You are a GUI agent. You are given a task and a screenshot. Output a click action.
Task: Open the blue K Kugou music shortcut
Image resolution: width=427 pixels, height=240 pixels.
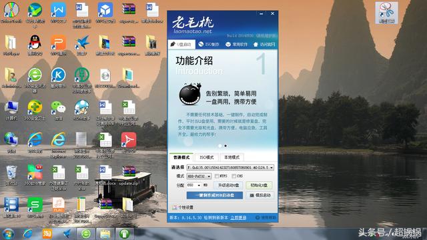pyautogui.click(x=58, y=78)
